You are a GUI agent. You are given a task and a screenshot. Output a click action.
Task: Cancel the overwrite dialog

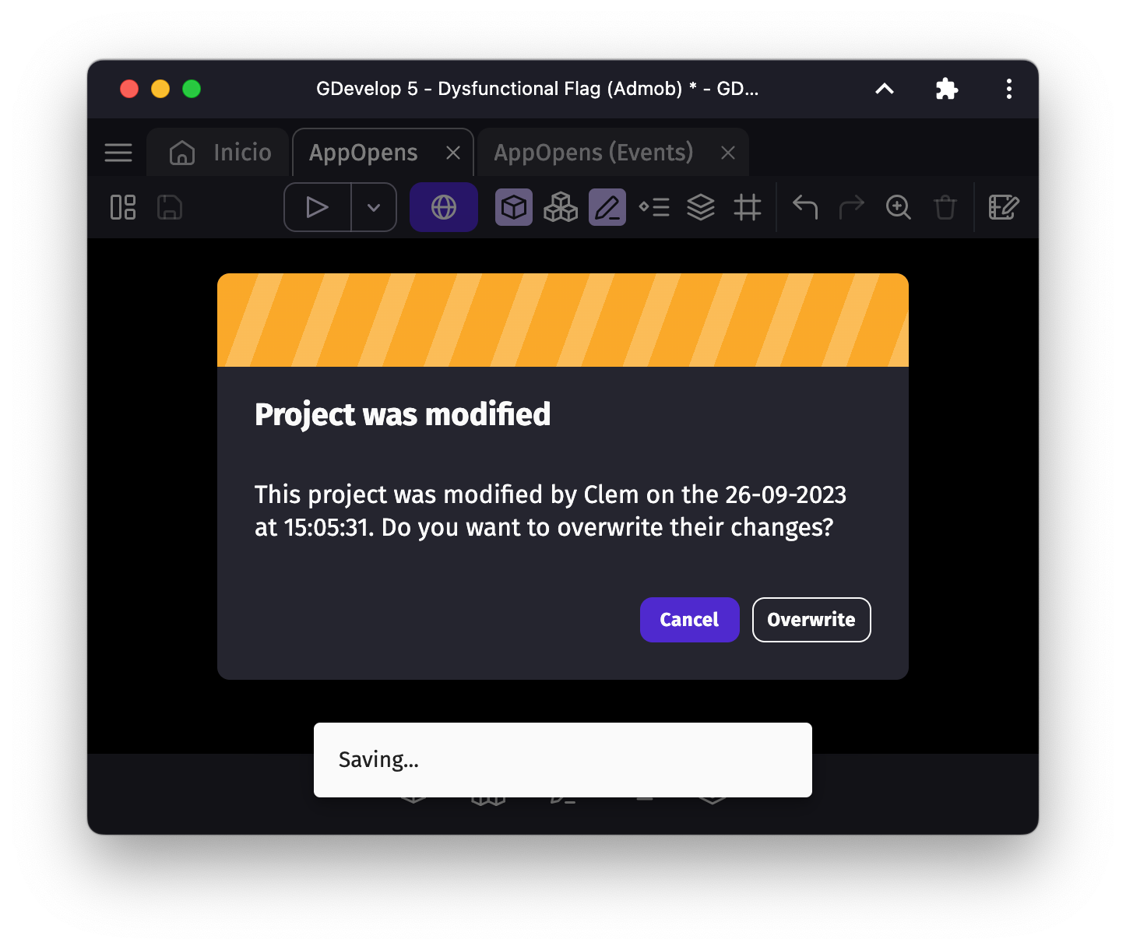[689, 620]
